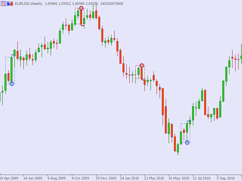Click the 11 Jul 2010 date label
242x181 pixels.
pyautogui.click(x=202, y=178)
